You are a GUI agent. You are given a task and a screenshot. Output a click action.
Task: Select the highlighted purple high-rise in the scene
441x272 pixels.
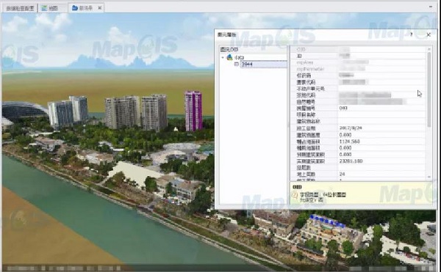(193, 111)
